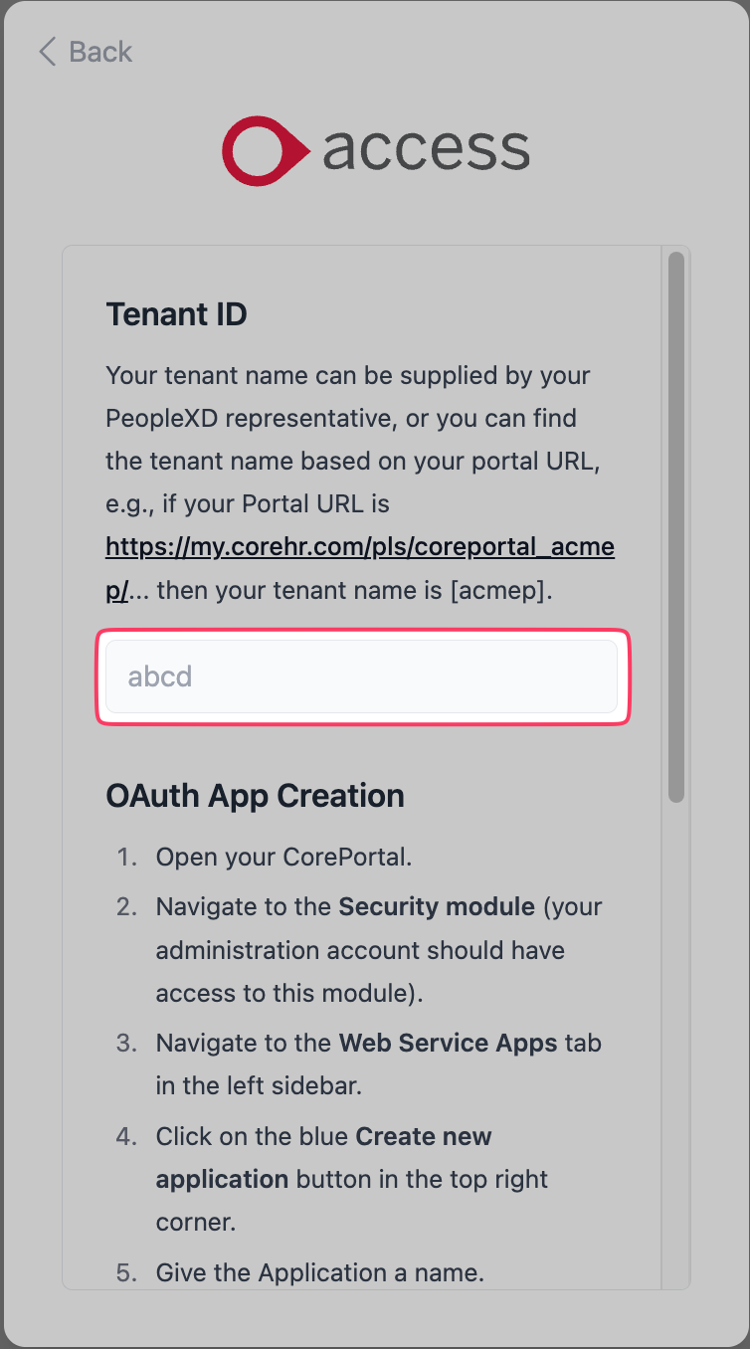Click the "Back" text label
The width and height of the screenshot is (750, 1349).
[x=100, y=52]
